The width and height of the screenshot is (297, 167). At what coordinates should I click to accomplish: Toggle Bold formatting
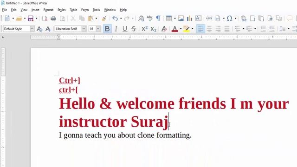(107, 29)
